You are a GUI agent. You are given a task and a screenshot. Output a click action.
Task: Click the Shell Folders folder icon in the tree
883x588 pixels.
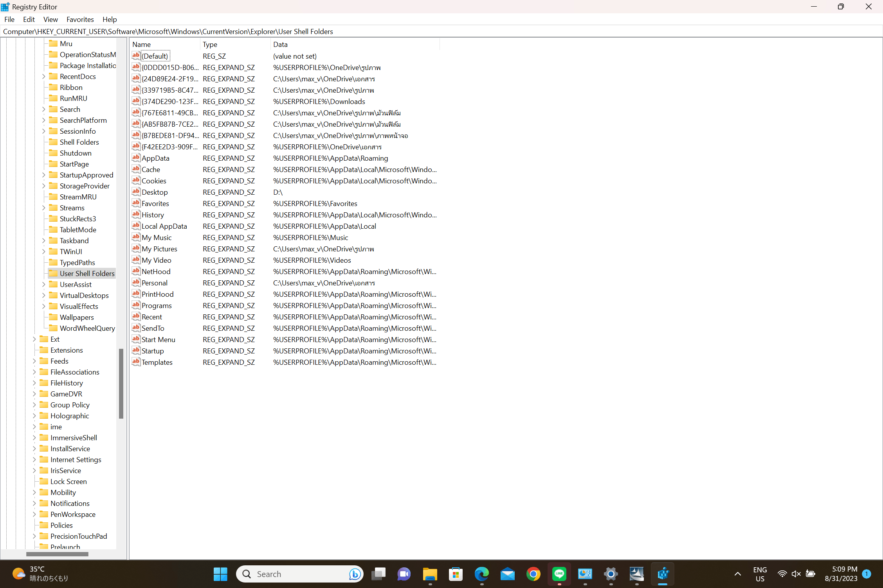[x=53, y=142]
